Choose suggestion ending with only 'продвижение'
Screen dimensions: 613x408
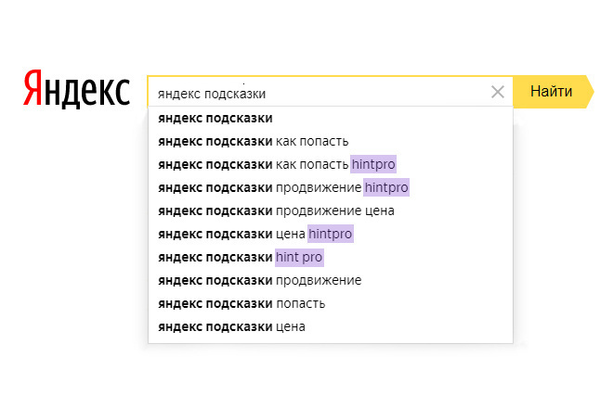tap(331, 280)
